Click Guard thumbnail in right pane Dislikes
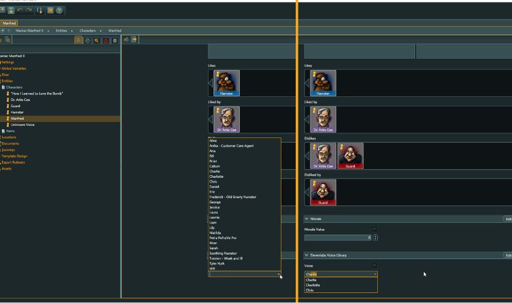 click(350, 156)
